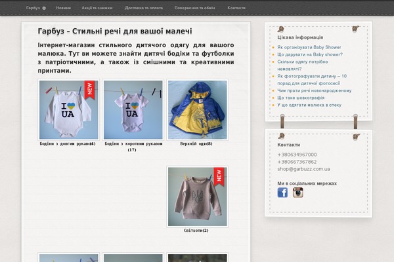Open the grey trident sweatshirt thumbnail
394x262 pixels.
[x=197, y=196]
